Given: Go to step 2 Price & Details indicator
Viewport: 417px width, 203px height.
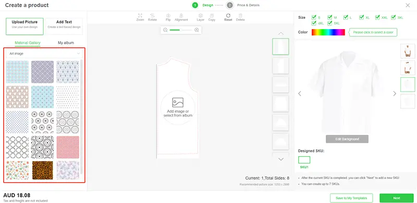Looking at the screenshot, I should (230, 5).
